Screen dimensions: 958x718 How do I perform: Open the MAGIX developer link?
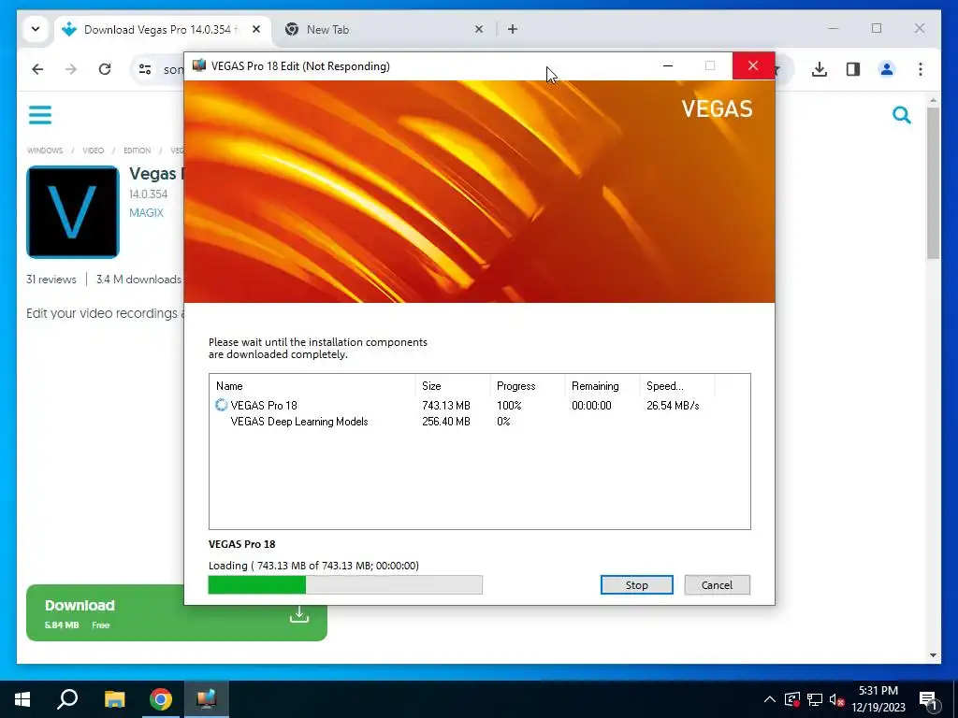(x=146, y=213)
